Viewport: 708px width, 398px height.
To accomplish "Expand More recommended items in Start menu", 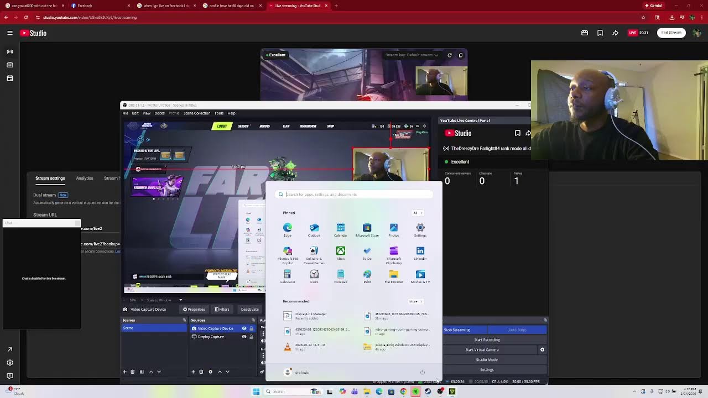I will point(415,301).
